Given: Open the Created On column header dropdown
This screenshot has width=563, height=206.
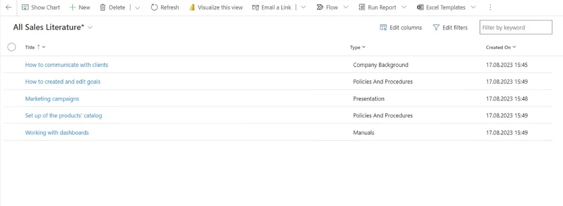Looking at the screenshot, I should pos(514,47).
